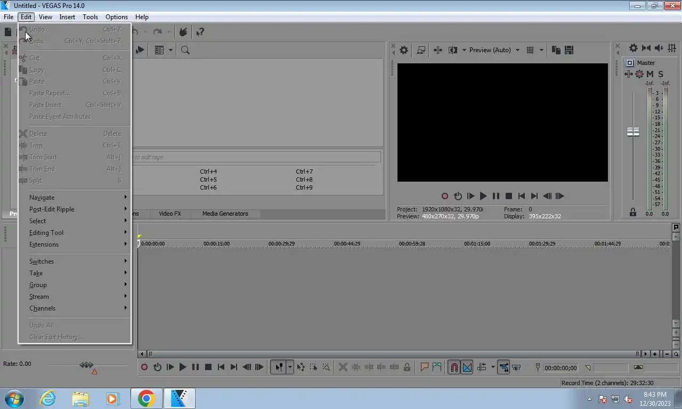Open the Select submenu

(75, 221)
